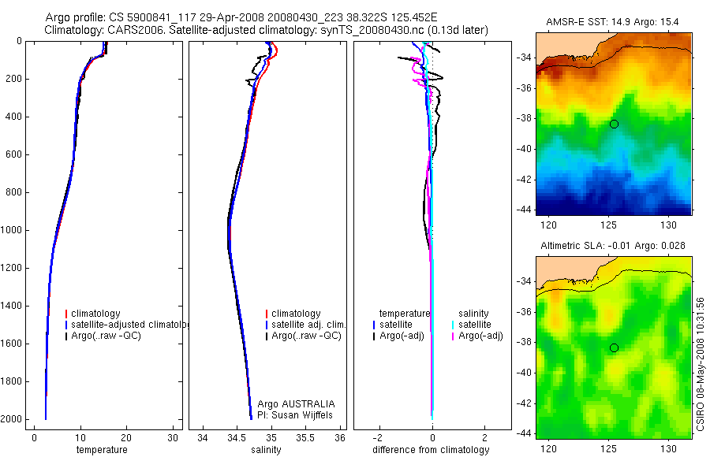Click cyan salinity satellite legend marker
Image resolution: width=710 pixels, height=457 pixels.
(453, 325)
